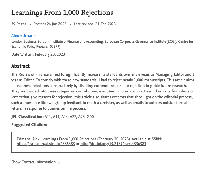Expand the Show Contact Information chevron arrow

pos(59,162)
